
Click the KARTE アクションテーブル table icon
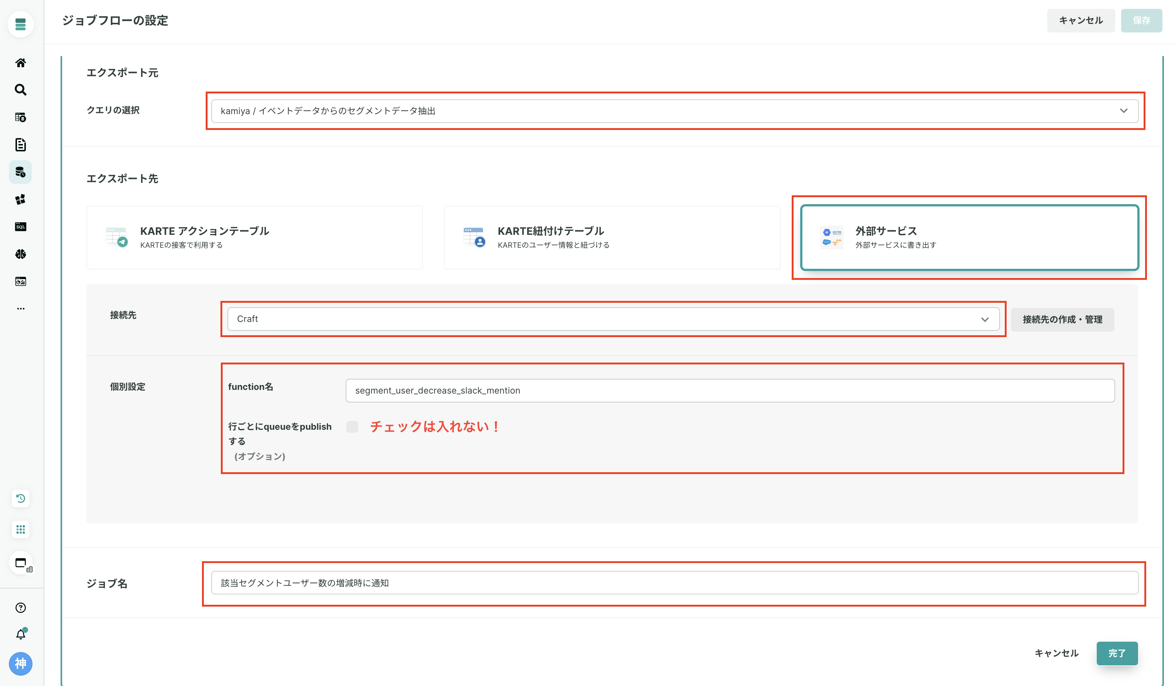point(117,237)
